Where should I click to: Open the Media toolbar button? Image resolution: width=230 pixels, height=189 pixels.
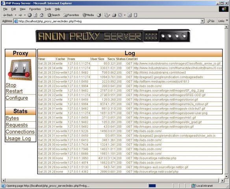click(88, 15)
